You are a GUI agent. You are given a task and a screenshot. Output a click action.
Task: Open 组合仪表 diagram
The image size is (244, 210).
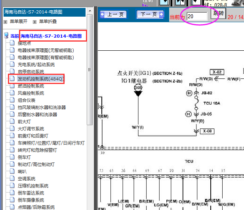click(27, 100)
